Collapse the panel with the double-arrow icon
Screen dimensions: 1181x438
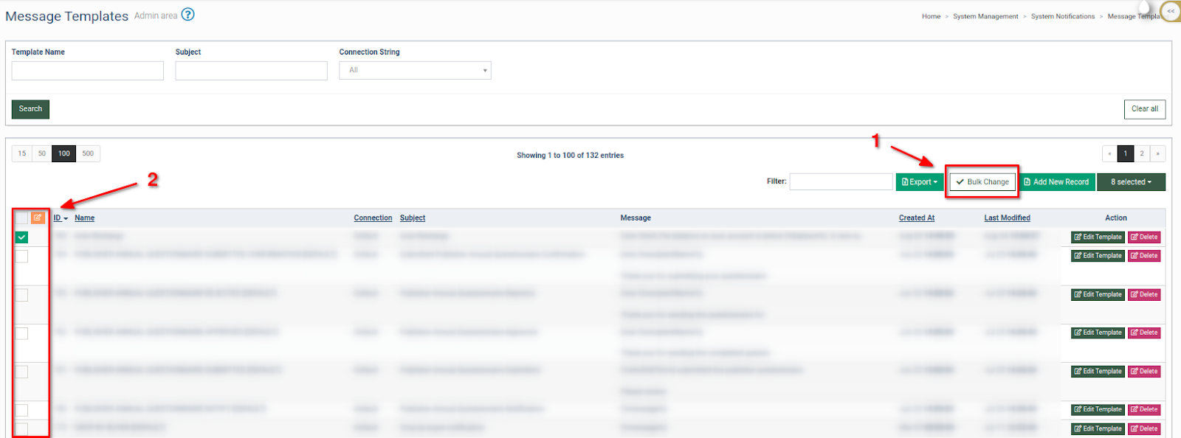pyautogui.click(x=1170, y=11)
